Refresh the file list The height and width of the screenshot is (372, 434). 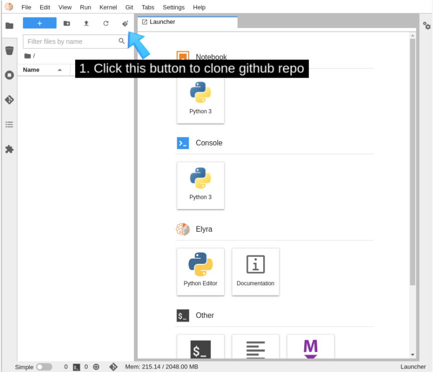point(106,24)
